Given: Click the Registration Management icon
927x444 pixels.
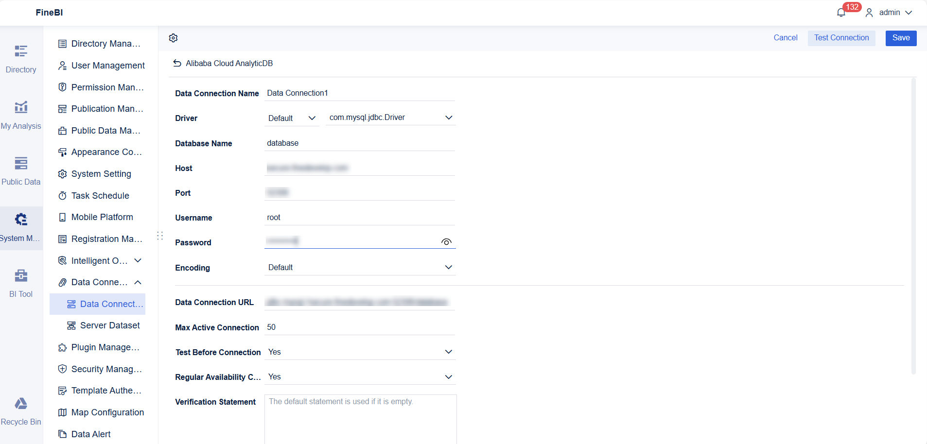Looking at the screenshot, I should click(62, 239).
